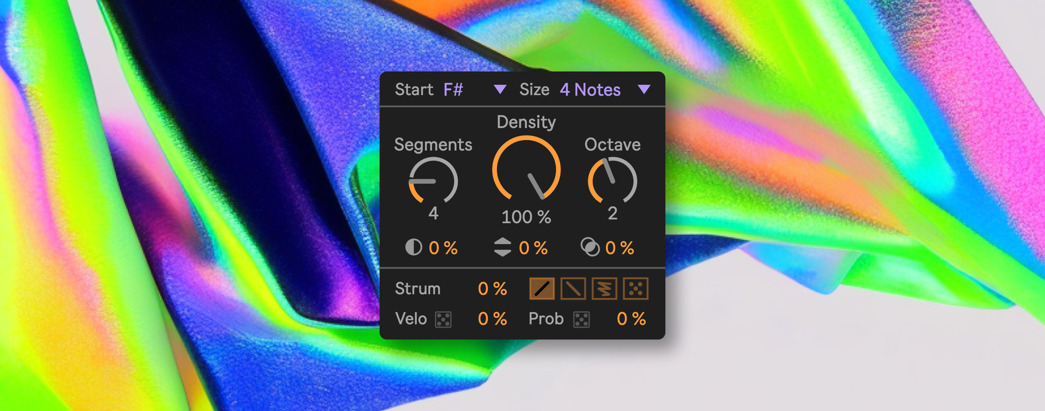1045x411 pixels.
Task: Select the random strum pattern dice icon
Action: (635, 289)
